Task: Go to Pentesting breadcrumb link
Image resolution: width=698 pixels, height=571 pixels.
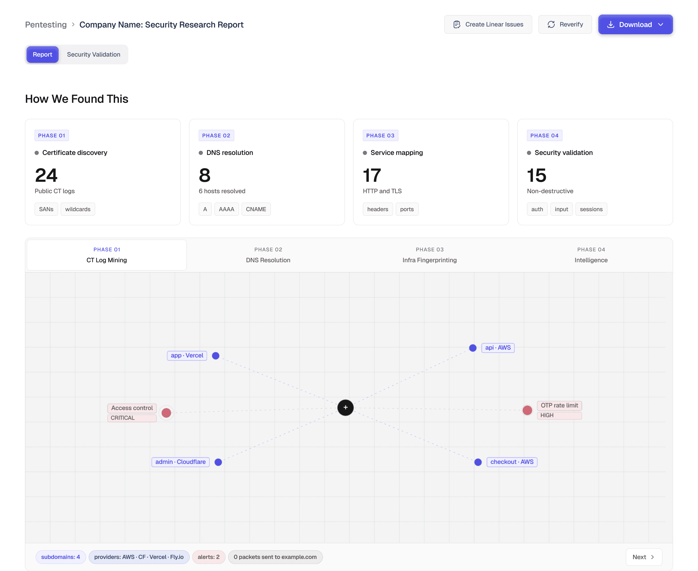Action: click(46, 25)
